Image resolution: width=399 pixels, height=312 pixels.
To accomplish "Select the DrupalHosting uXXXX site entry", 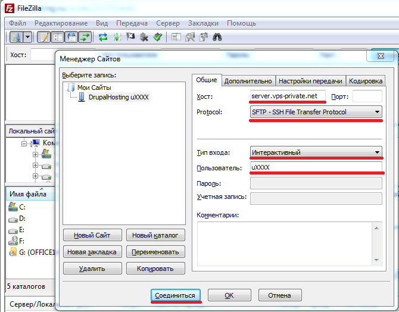I will [119, 96].
